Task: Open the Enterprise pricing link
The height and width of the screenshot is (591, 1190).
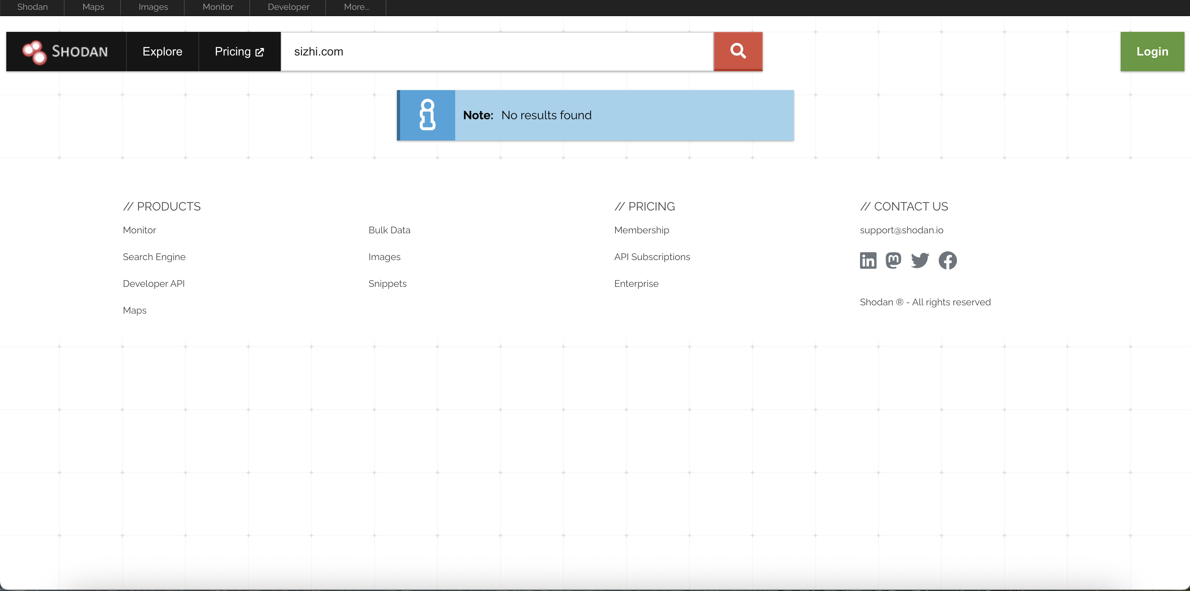Action: point(636,283)
